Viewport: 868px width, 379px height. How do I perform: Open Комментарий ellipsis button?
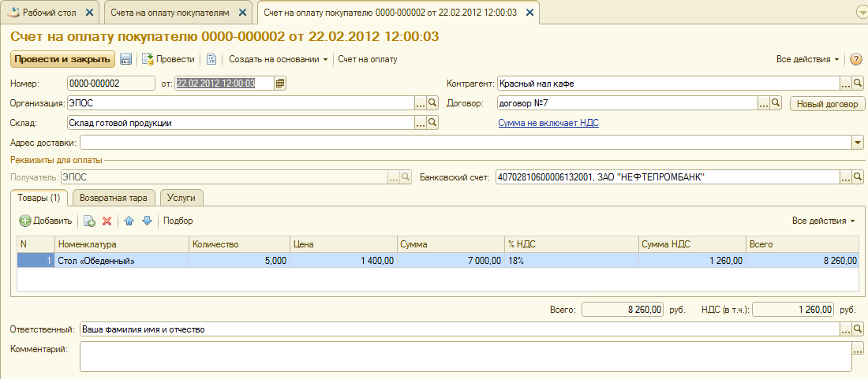pyautogui.click(x=858, y=348)
